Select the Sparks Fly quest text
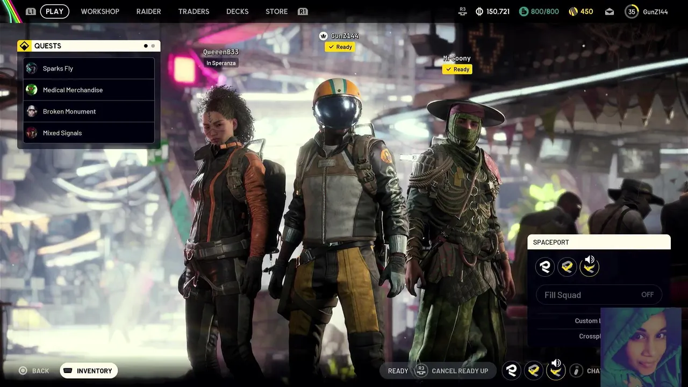Screen dimensions: 688x387 pyautogui.click(x=58, y=68)
